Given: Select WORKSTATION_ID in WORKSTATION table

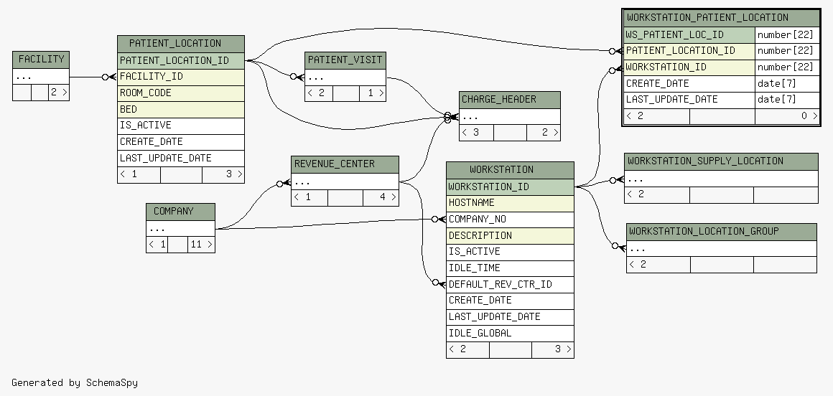Looking at the screenshot, I should (510, 187).
